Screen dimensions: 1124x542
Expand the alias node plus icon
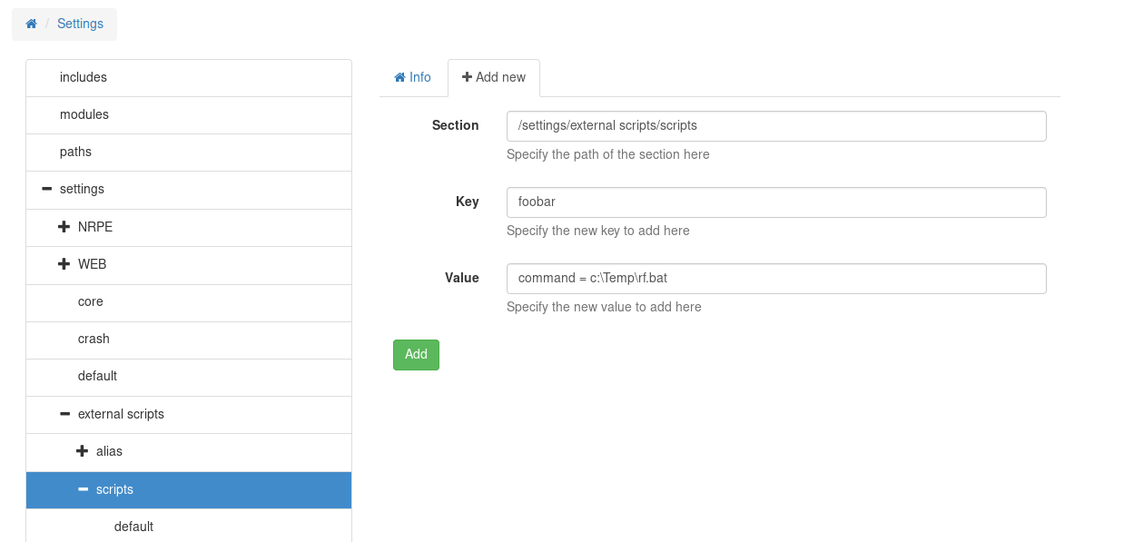(x=83, y=451)
